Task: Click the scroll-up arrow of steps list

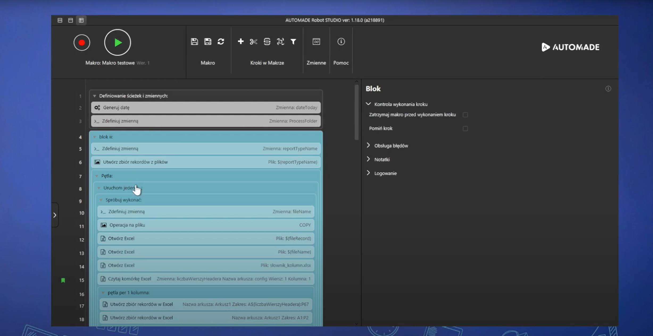Action: pos(357,81)
